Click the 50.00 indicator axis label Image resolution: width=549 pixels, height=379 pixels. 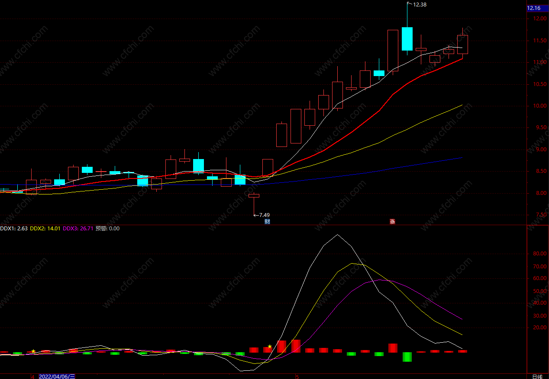pos(539,291)
